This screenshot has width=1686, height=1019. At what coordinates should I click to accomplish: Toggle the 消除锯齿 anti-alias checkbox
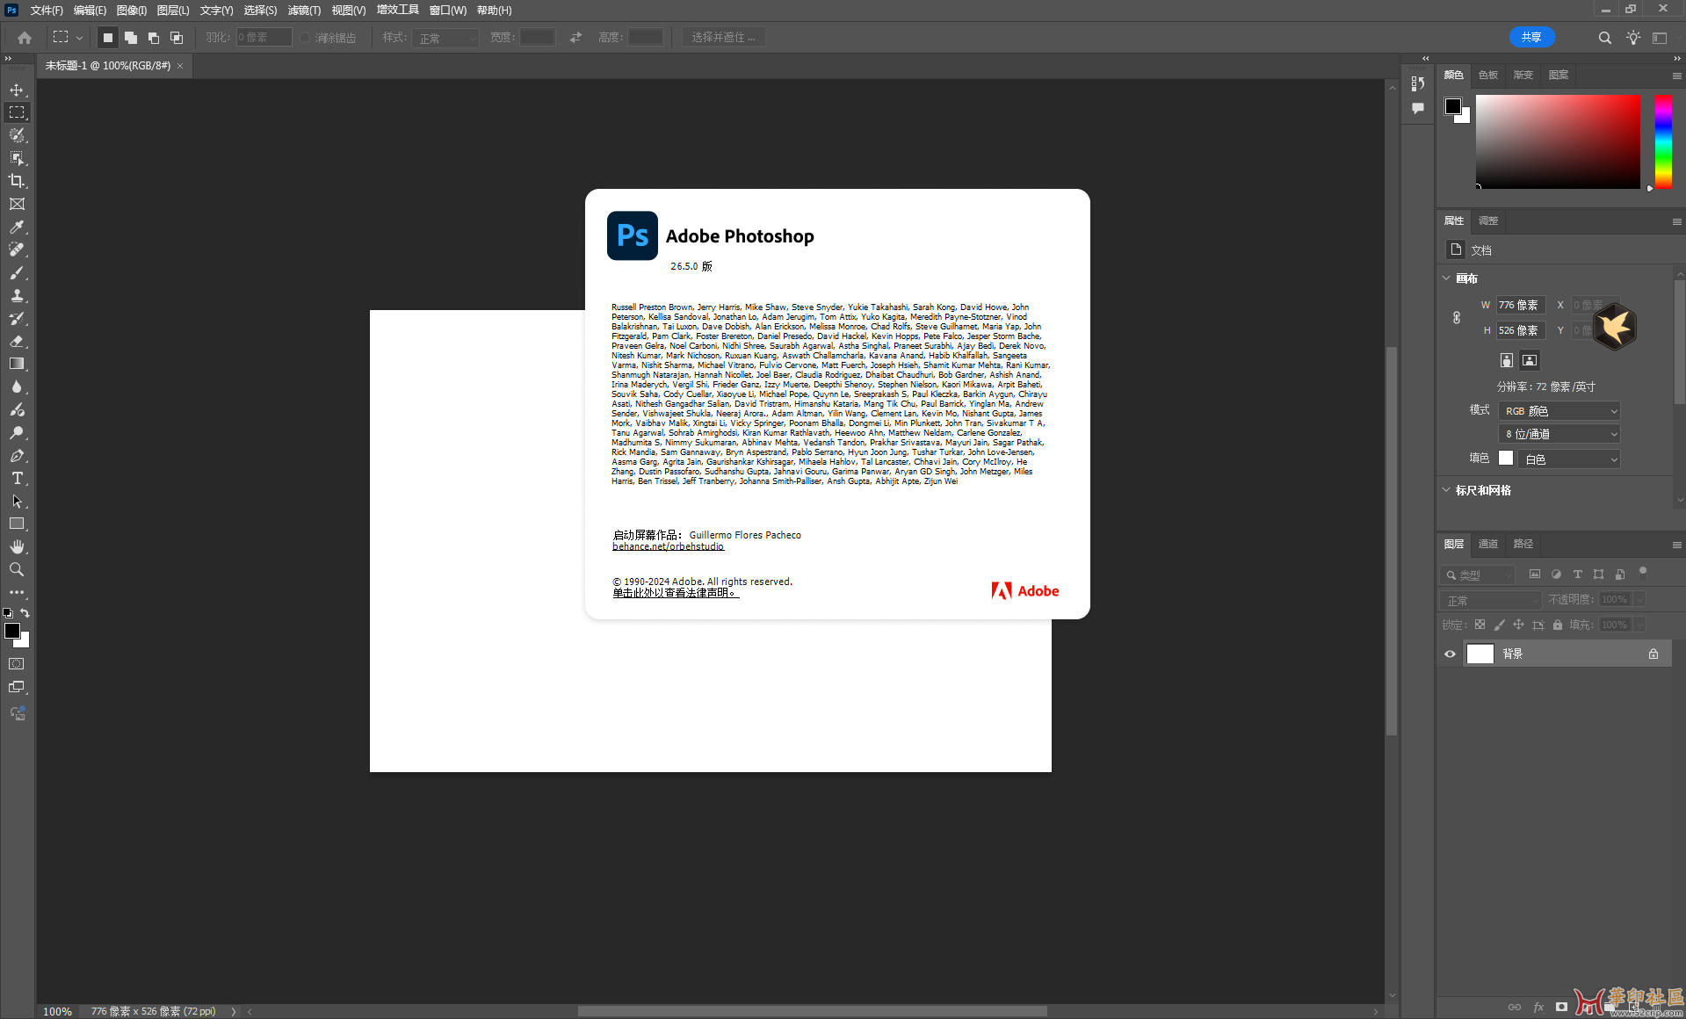(305, 38)
